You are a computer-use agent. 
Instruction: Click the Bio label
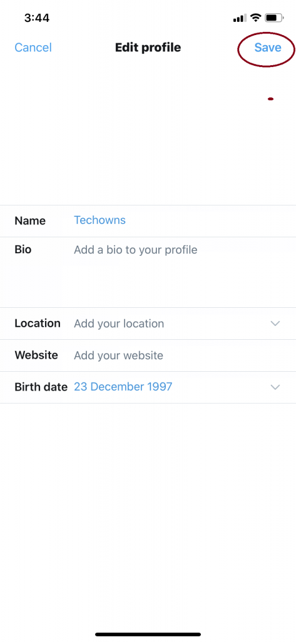pos(23,250)
